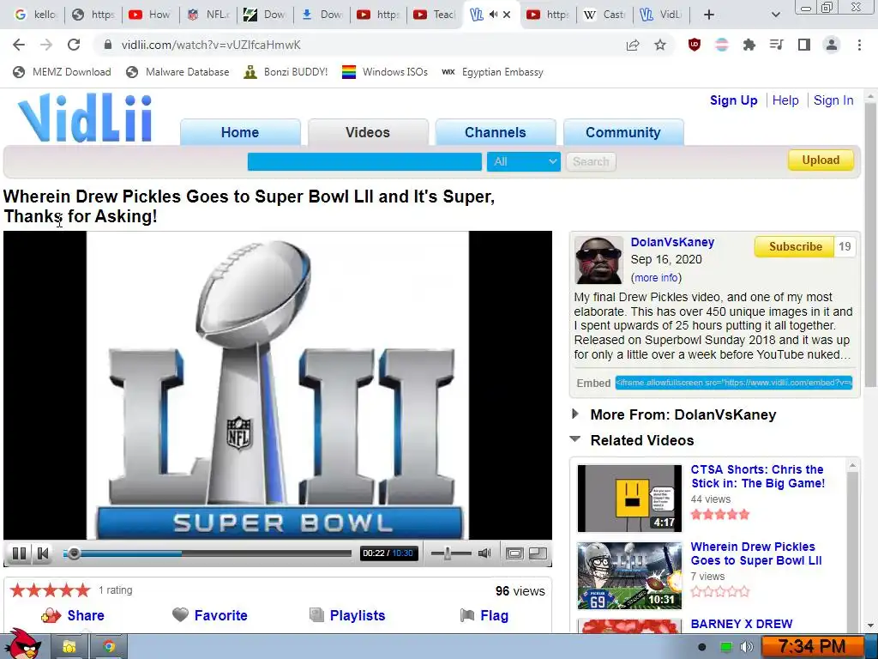The image size is (878, 659).
Task: Open the Windows ISOs bookmark
Action: 385,72
